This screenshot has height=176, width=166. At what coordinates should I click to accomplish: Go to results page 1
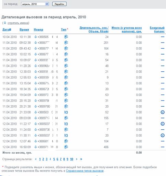[40, 159]
